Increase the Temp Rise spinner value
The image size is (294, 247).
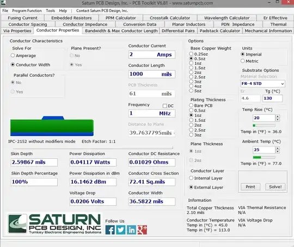[x=278, y=116]
